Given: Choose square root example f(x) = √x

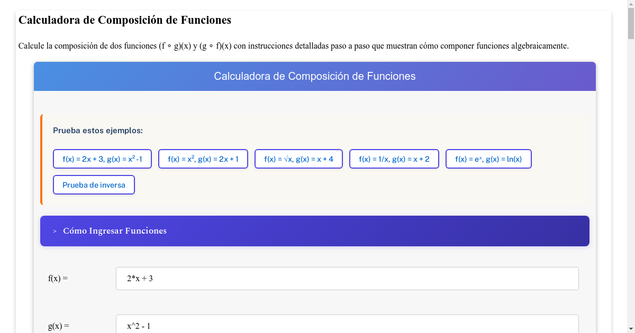Looking at the screenshot, I should tap(298, 158).
